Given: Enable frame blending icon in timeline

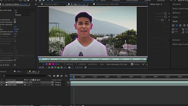Looking at the screenshot, I should point(58,76).
